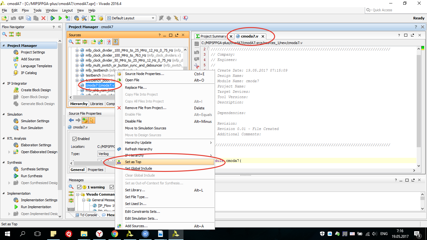Switch to Tcl Console tab
The height and width of the screenshot is (240, 427).
click(x=86, y=215)
